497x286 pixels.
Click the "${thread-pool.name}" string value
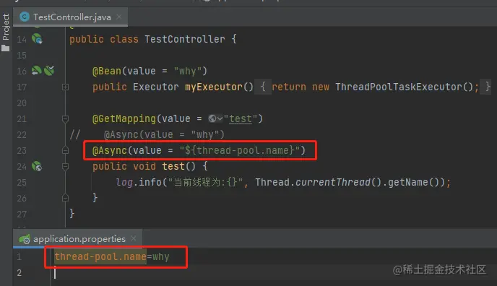click(x=240, y=150)
